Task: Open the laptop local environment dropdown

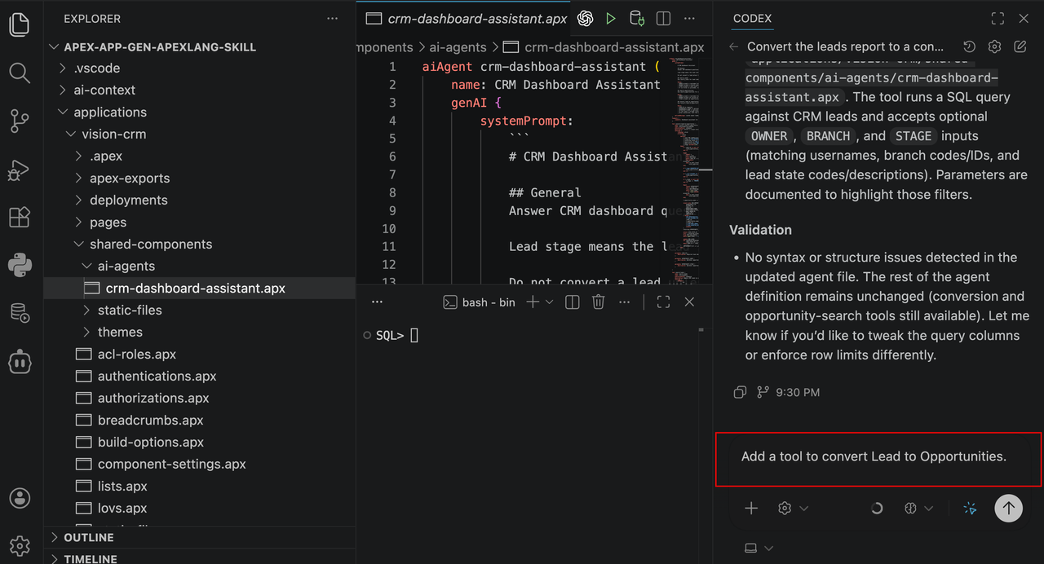Action: [x=759, y=548]
